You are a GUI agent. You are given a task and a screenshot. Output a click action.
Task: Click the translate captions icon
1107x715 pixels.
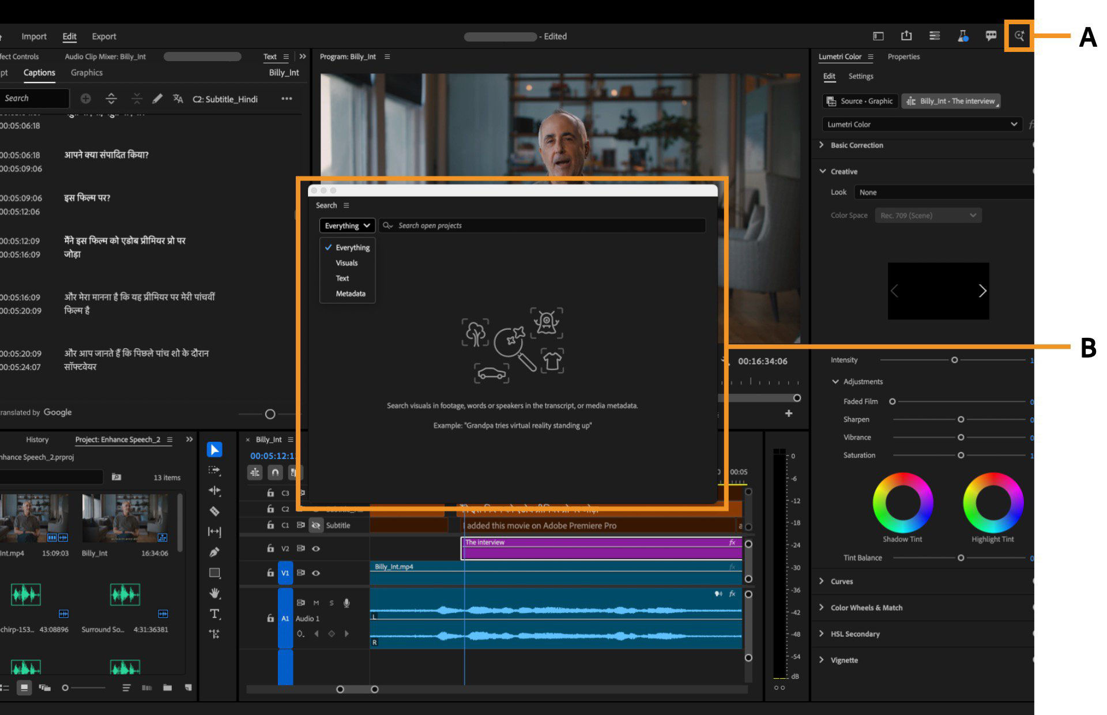pyautogui.click(x=178, y=99)
